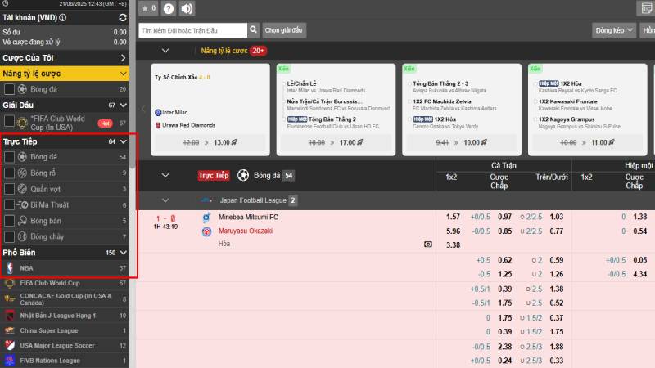
Task: Open FIVB Nations League link
Action: [x=50, y=361]
